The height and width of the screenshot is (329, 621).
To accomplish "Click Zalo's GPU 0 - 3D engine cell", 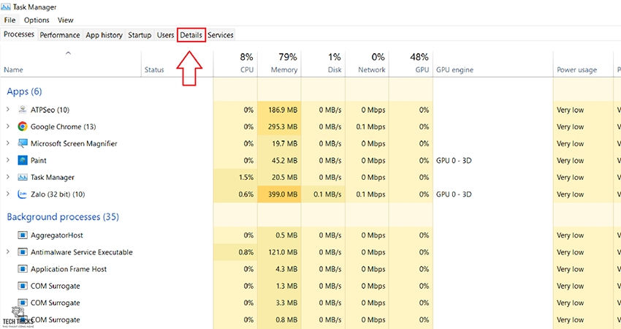I will coord(492,194).
